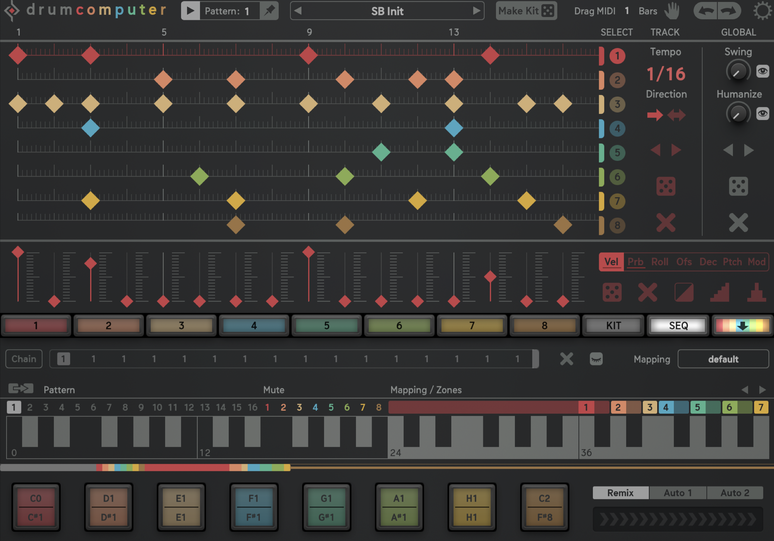Viewport: 774px width, 541px height.
Task: Click the undo arrow button
Action: [x=705, y=11]
